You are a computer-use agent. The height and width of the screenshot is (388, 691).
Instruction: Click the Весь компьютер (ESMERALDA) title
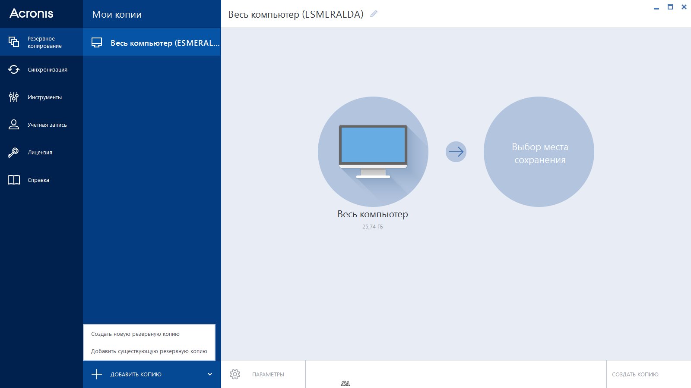(x=296, y=14)
